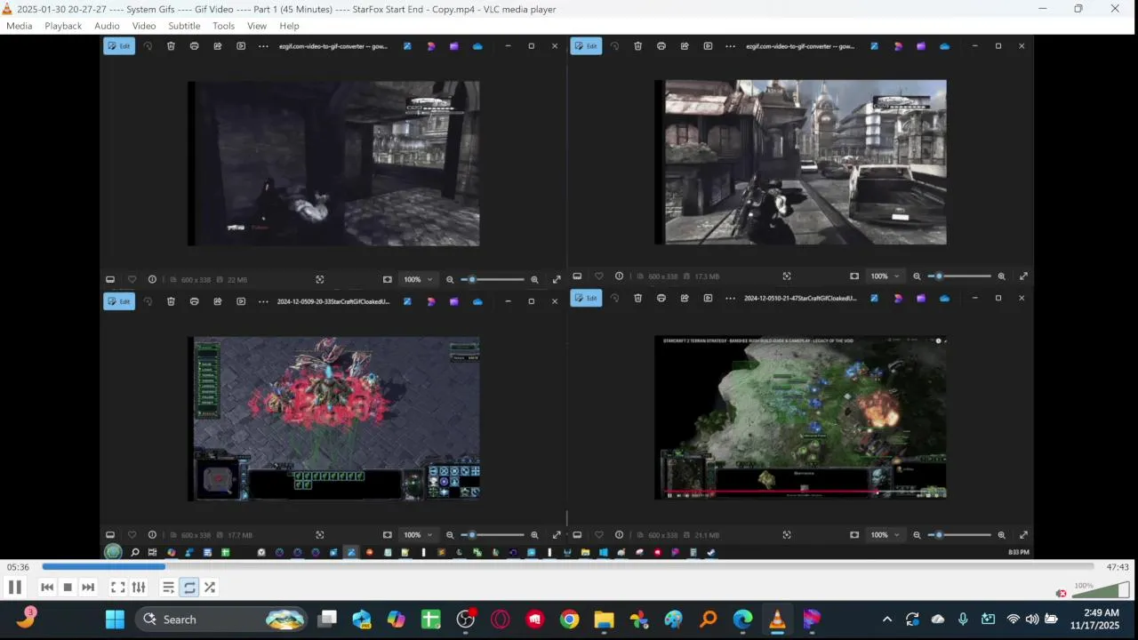
Task: Open the 100% zoom dropdown beside 21.1 MB
Action: pos(885,535)
